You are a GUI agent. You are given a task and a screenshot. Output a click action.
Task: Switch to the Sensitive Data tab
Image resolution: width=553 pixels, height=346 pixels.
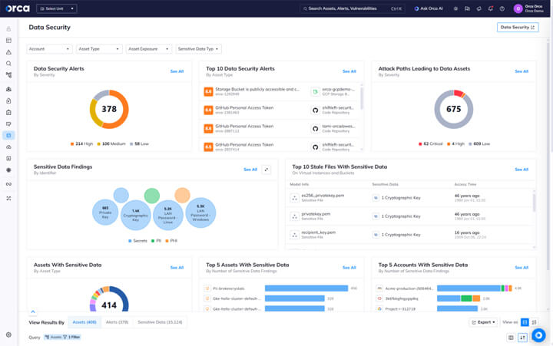[x=160, y=322]
